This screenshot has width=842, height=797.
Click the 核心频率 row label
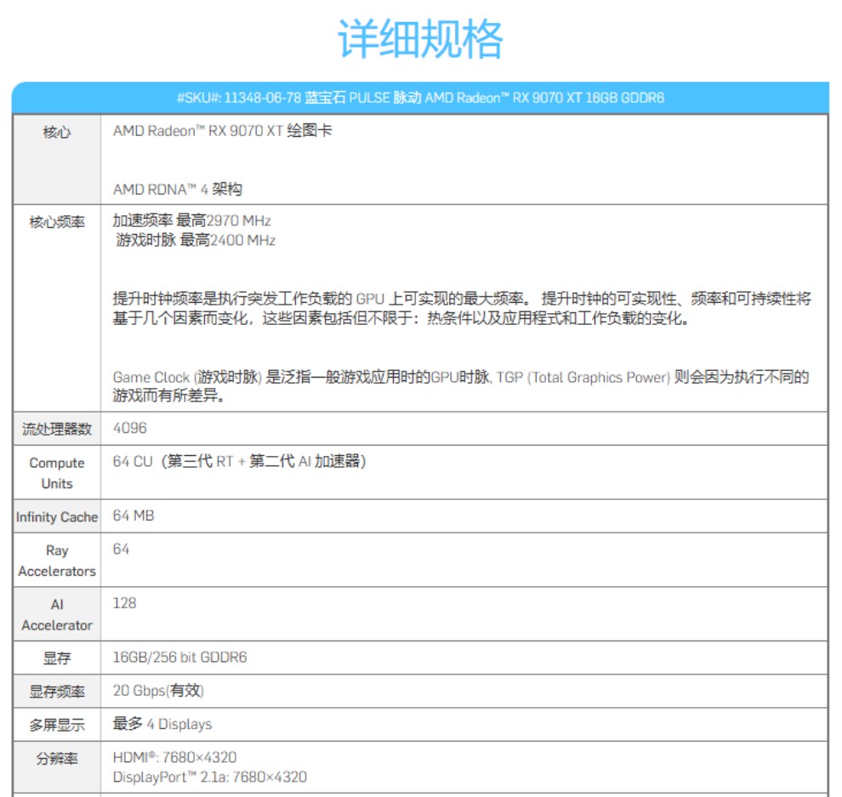pyautogui.click(x=57, y=222)
